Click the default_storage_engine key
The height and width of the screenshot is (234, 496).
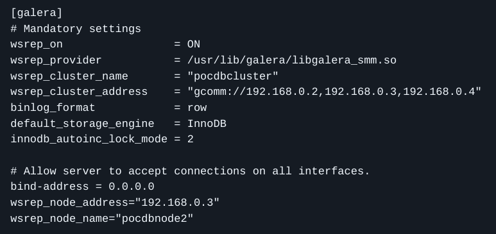82,124
